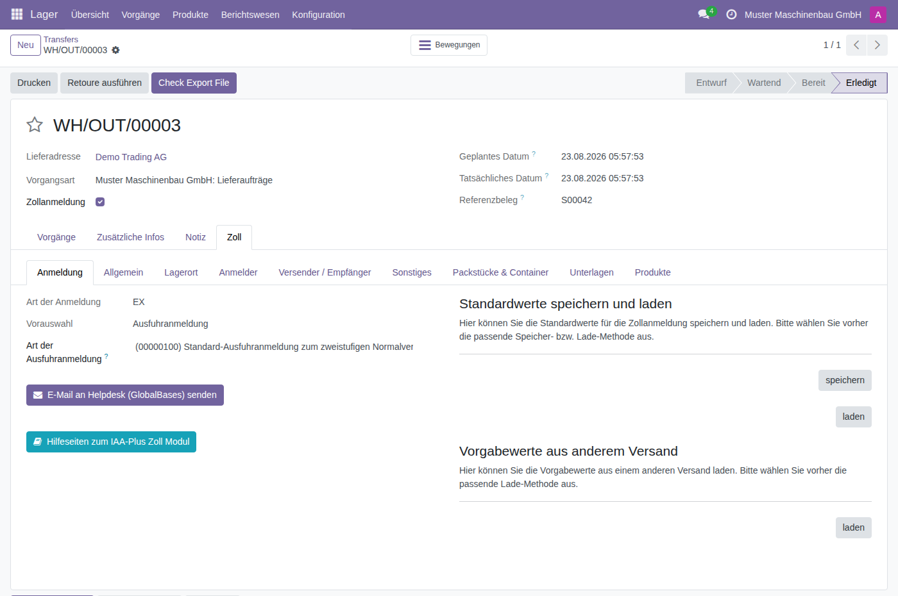Image resolution: width=898 pixels, height=596 pixels.
Task: Open Company switcher Muster Maschinenbau GmbH
Action: click(x=802, y=14)
